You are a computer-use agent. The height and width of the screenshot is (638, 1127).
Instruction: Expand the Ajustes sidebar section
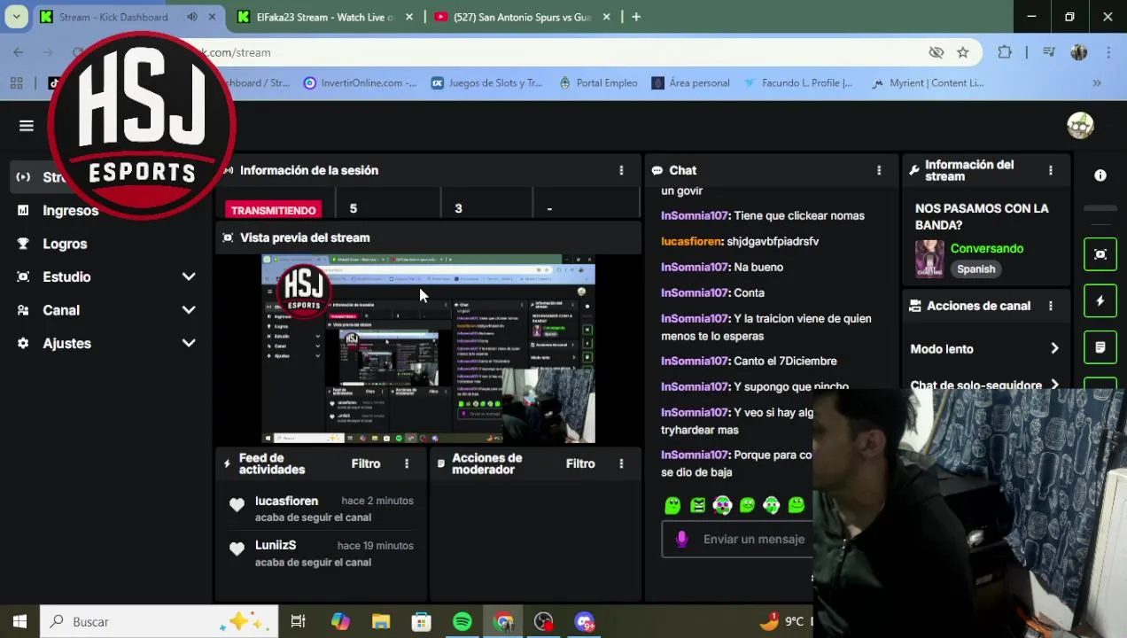189,343
